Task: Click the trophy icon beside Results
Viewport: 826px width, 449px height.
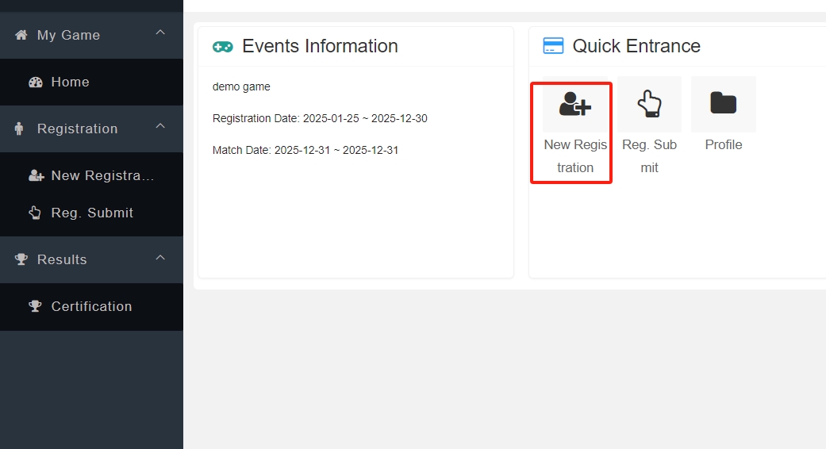Action: (21, 259)
